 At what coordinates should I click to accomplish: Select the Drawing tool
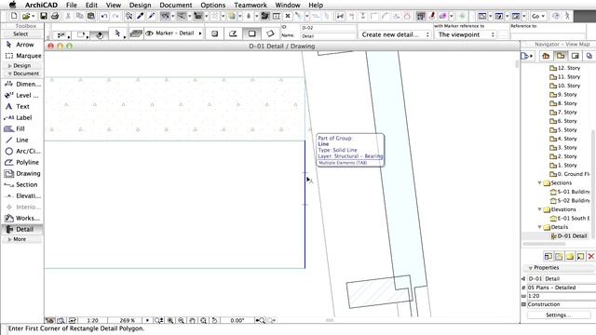[x=22, y=173]
